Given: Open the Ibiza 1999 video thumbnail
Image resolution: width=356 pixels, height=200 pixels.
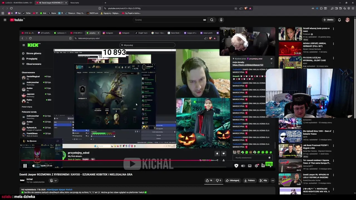Looking at the screenshot, I should click(x=290, y=136).
